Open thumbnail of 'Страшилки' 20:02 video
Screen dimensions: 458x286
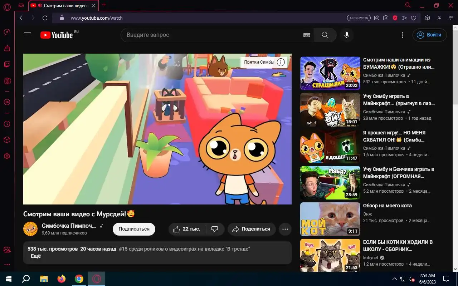click(330, 73)
